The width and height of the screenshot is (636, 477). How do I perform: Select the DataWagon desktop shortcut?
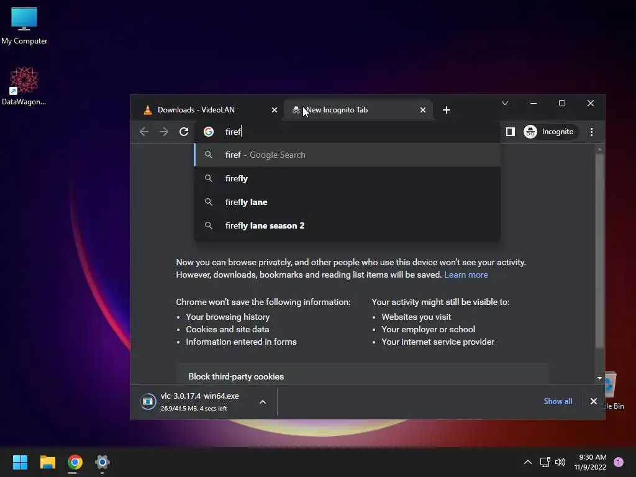[24, 86]
